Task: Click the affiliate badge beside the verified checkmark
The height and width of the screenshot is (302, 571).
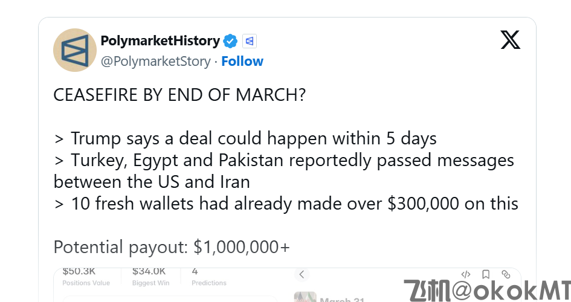Action: [x=250, y=41]
